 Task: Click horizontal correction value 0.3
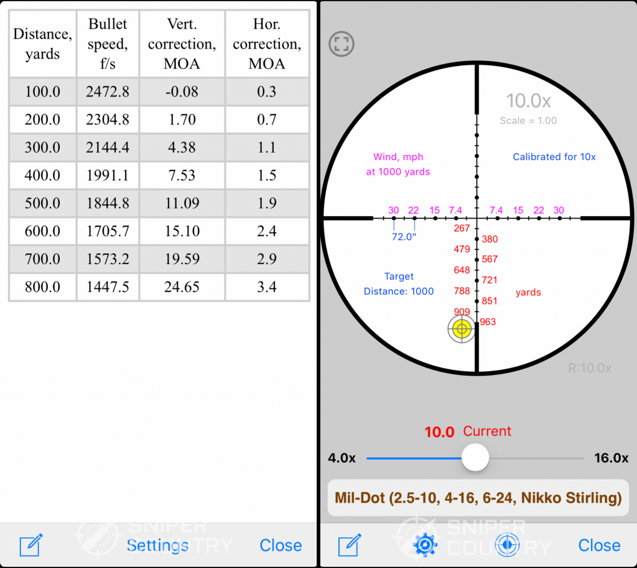[x=267, y=92]
